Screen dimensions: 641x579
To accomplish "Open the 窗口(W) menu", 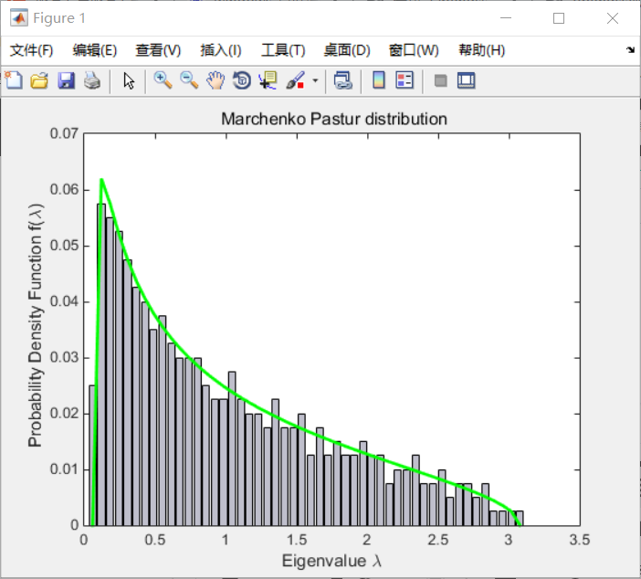I will click(x=414, y=50).
